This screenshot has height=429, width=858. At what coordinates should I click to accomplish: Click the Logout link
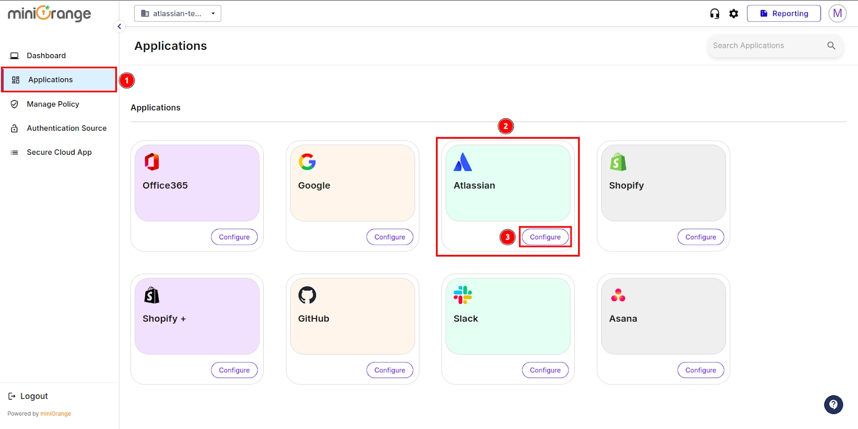34,396
